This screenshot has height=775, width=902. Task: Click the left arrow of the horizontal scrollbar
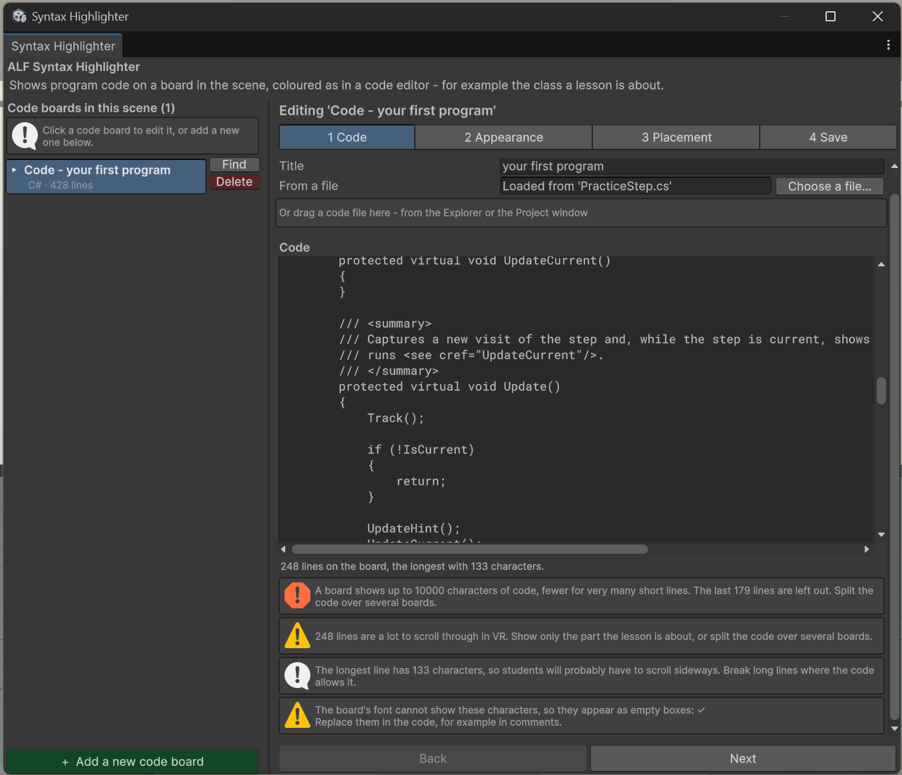pos(284,549)
